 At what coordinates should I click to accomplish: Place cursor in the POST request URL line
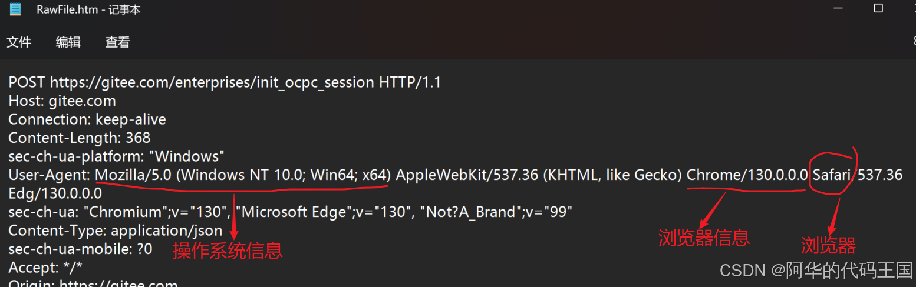tap(224, 82)
